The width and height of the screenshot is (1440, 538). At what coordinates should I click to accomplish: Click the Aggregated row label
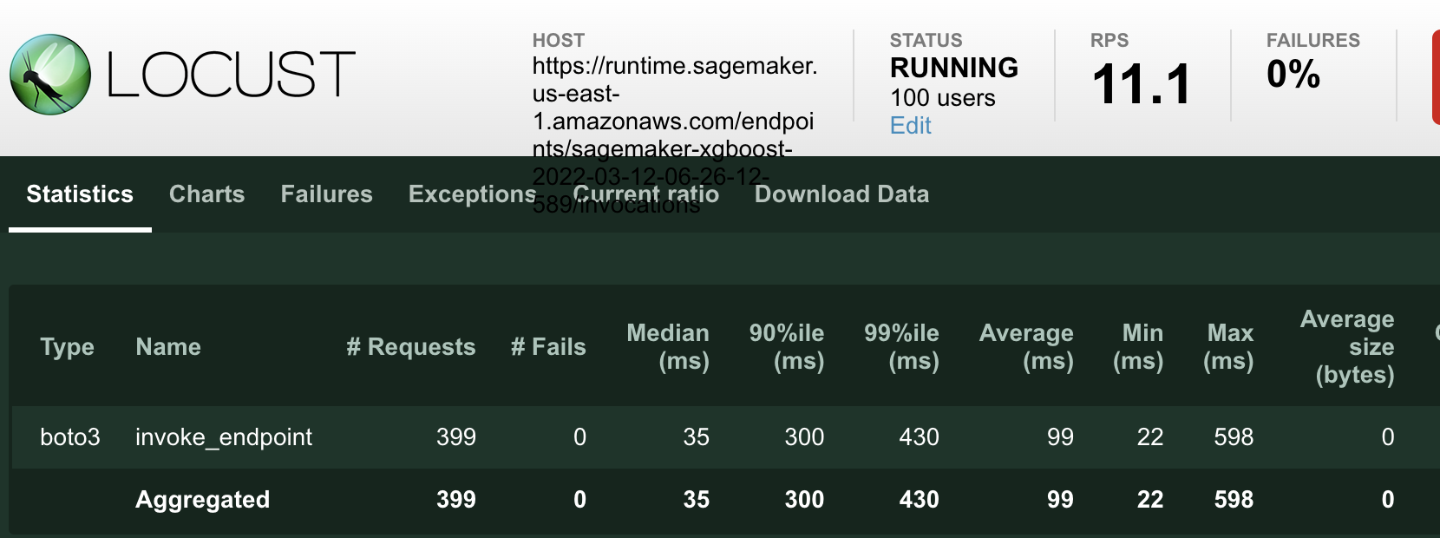(x=203, y=500)
